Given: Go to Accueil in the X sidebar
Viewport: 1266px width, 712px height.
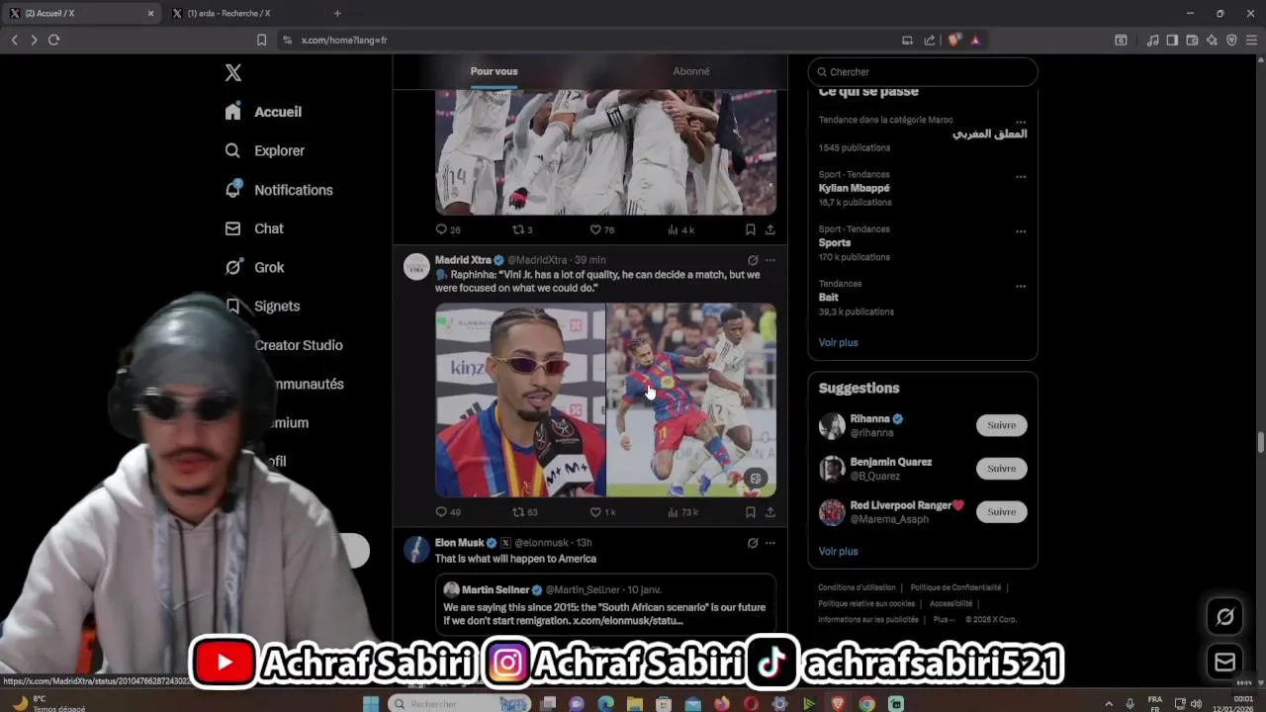Looking at the screenshot, I should [263, 112].
